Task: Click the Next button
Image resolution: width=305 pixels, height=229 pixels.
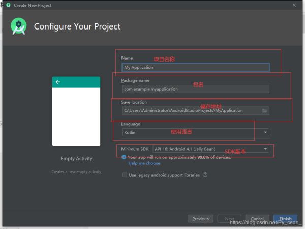Action: pyautogui.click(x=229, y=219)
